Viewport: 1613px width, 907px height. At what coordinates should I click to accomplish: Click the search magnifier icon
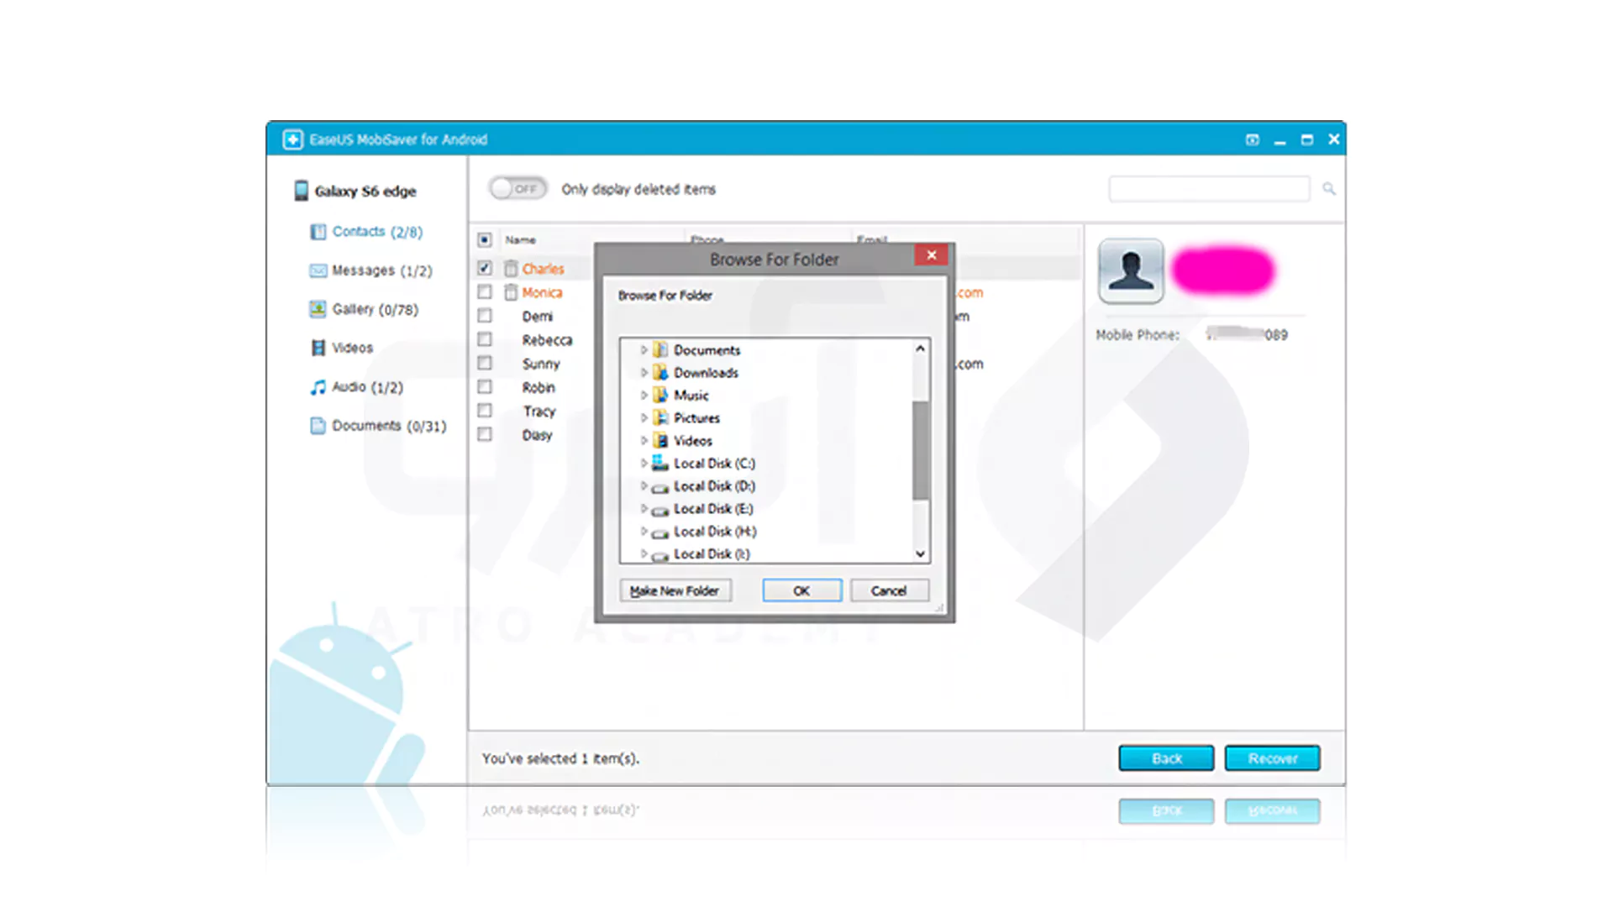pyautogui.click(x=1329, y=189)
